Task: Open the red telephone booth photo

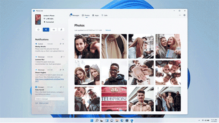Action: tap(114, 99)
